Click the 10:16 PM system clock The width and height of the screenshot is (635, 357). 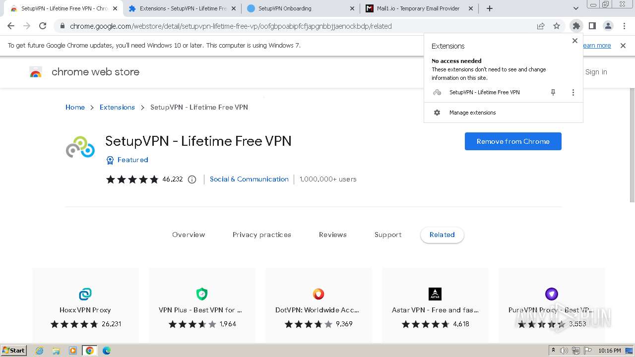tap(610, 351)
